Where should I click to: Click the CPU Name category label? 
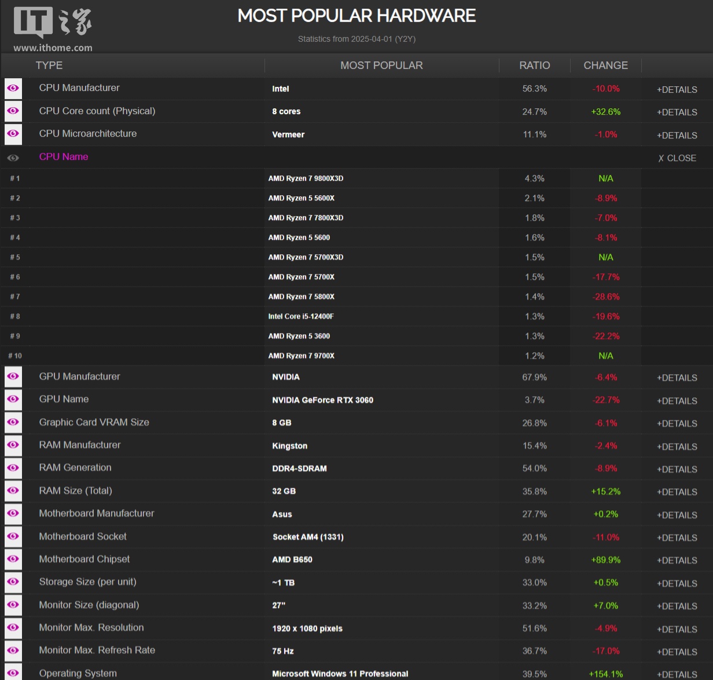[64, 156]
